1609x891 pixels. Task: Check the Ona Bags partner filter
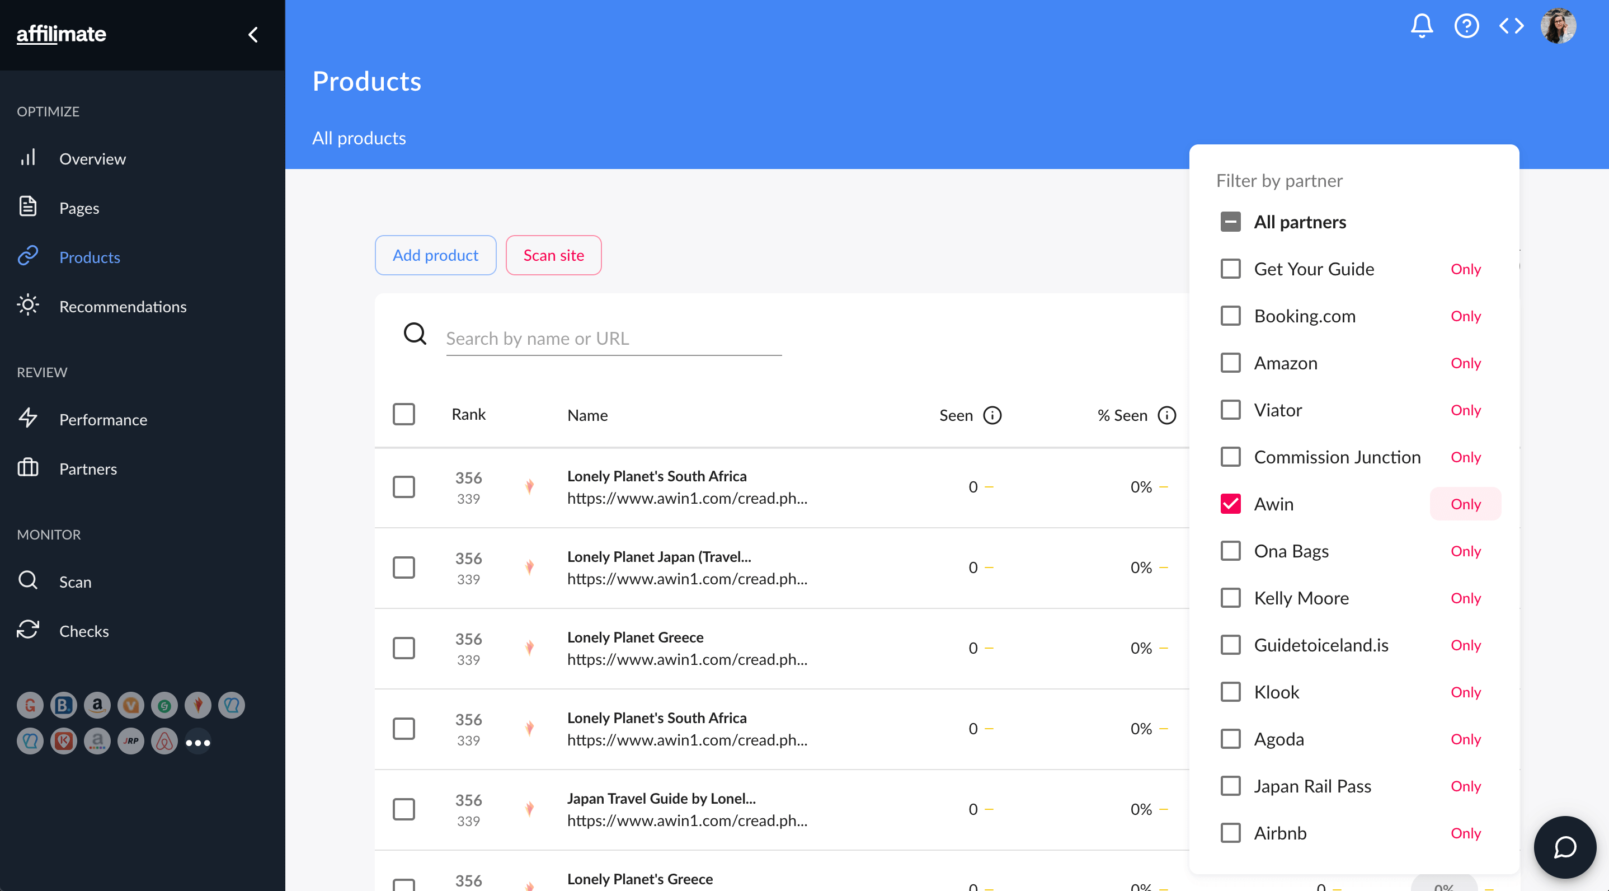click(1230, 551)
